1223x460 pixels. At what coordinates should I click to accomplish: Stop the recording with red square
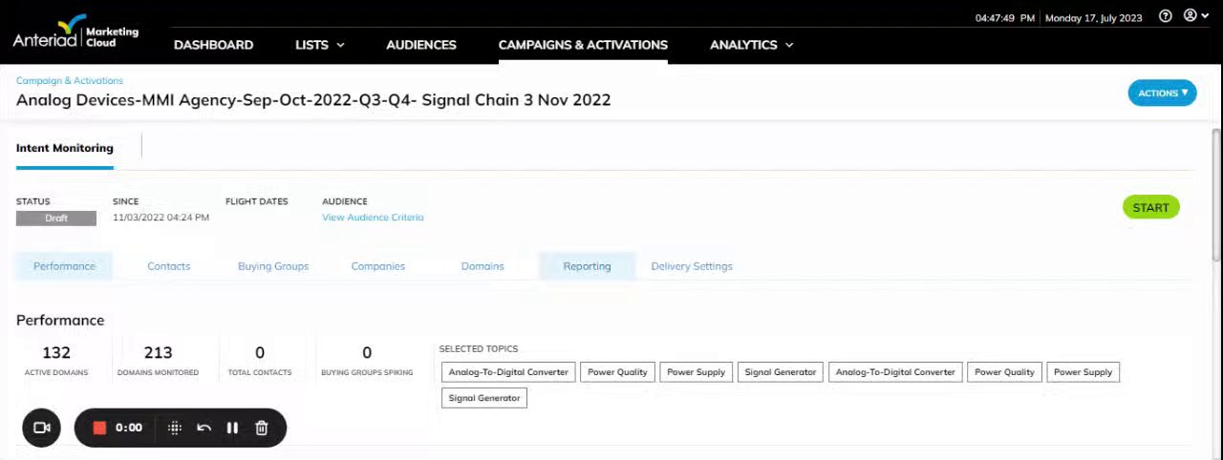click(x=99, y=428)
